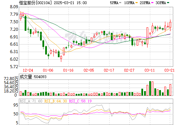The height and width of the screenshot is (125, 178).
Task: Click the 01-06 date axis label
Action: coord(48,70)
